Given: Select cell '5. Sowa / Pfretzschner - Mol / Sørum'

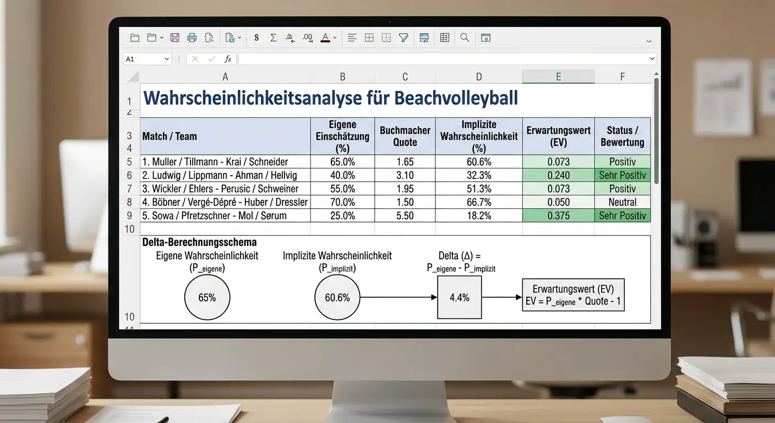Looking at the screenshot, I should pos(225,215).
